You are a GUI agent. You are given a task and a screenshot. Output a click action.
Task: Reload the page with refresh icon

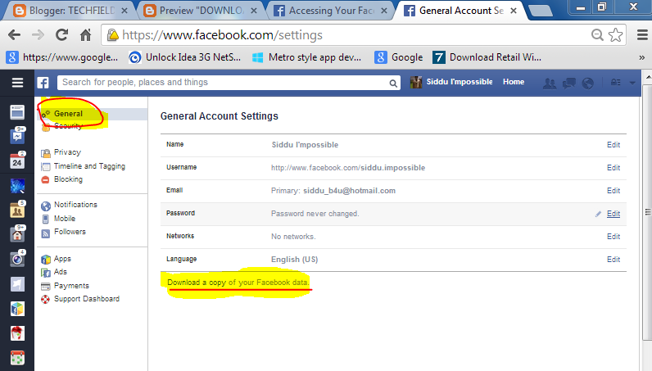tap(62, 35)
